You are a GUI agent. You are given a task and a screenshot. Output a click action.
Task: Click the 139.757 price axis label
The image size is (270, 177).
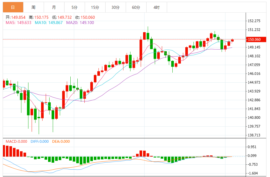254,126
